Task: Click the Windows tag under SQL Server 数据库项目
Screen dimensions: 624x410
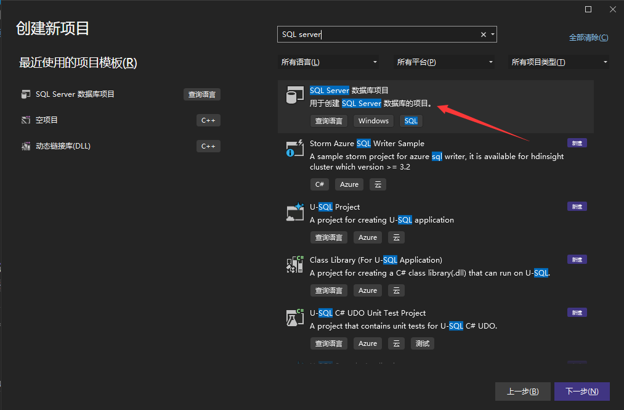Action: click(x=373, y=121)
